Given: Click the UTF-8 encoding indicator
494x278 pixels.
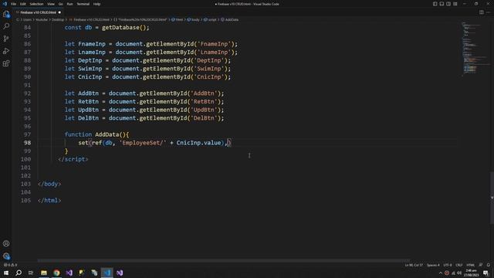Looking at the screenshot, I should pyautogui.click(x=448, y=265).
